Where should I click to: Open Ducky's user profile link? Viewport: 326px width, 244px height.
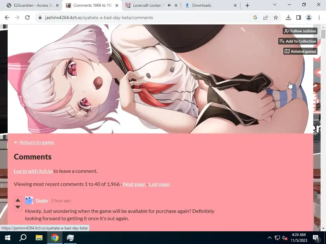click(42, 201)
